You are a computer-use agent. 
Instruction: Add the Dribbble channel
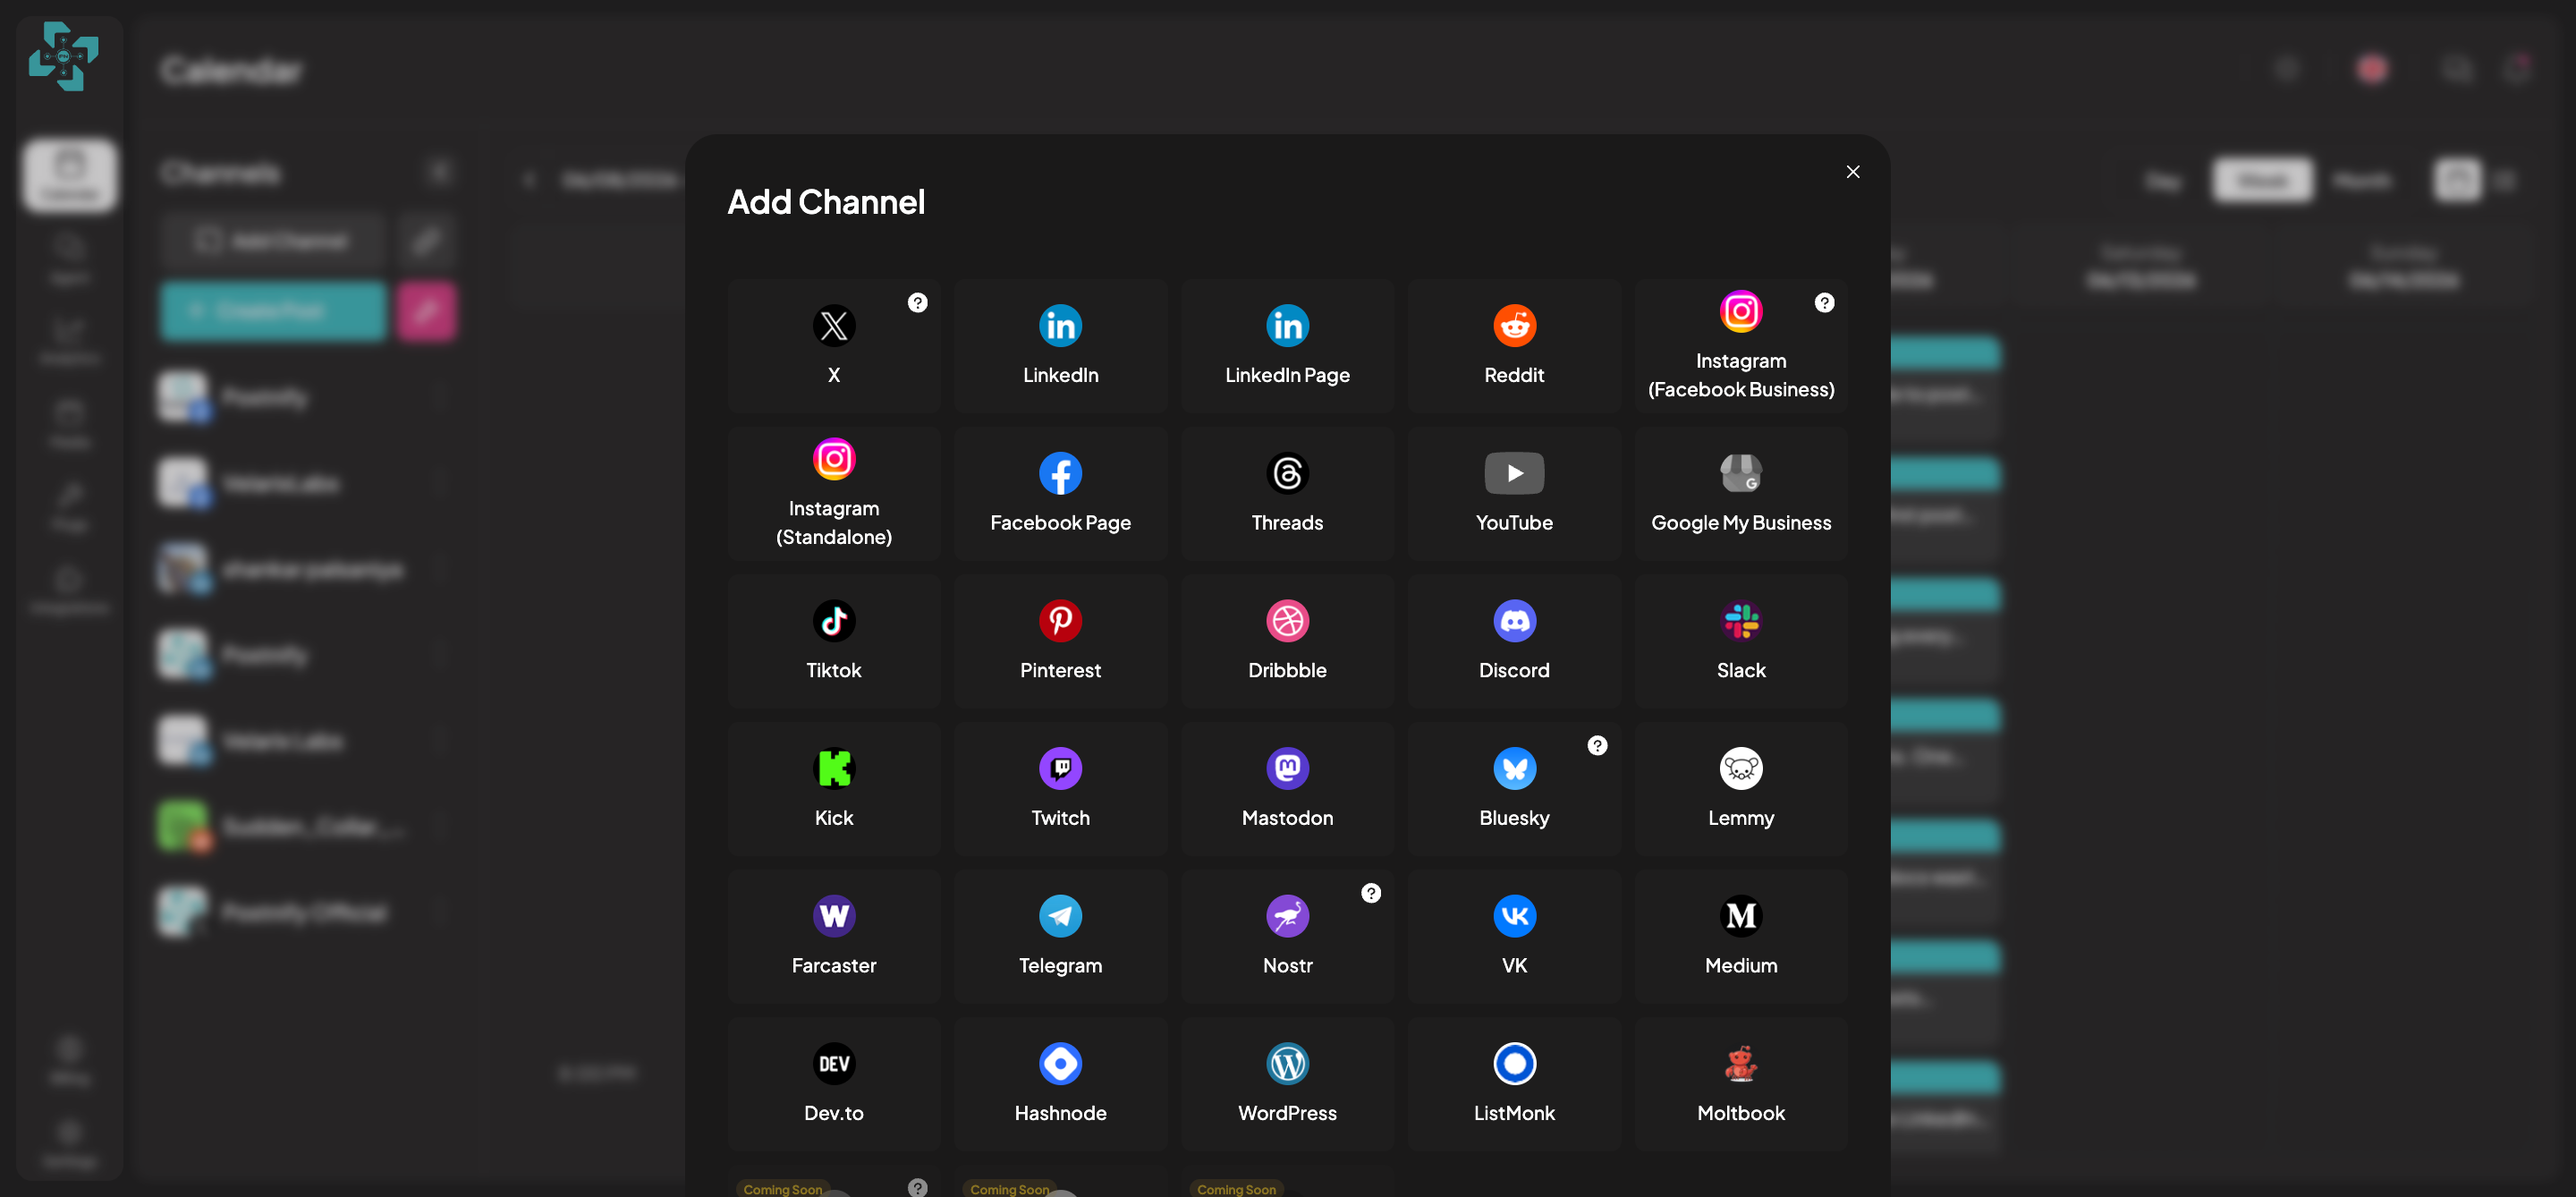[1287, 641]
